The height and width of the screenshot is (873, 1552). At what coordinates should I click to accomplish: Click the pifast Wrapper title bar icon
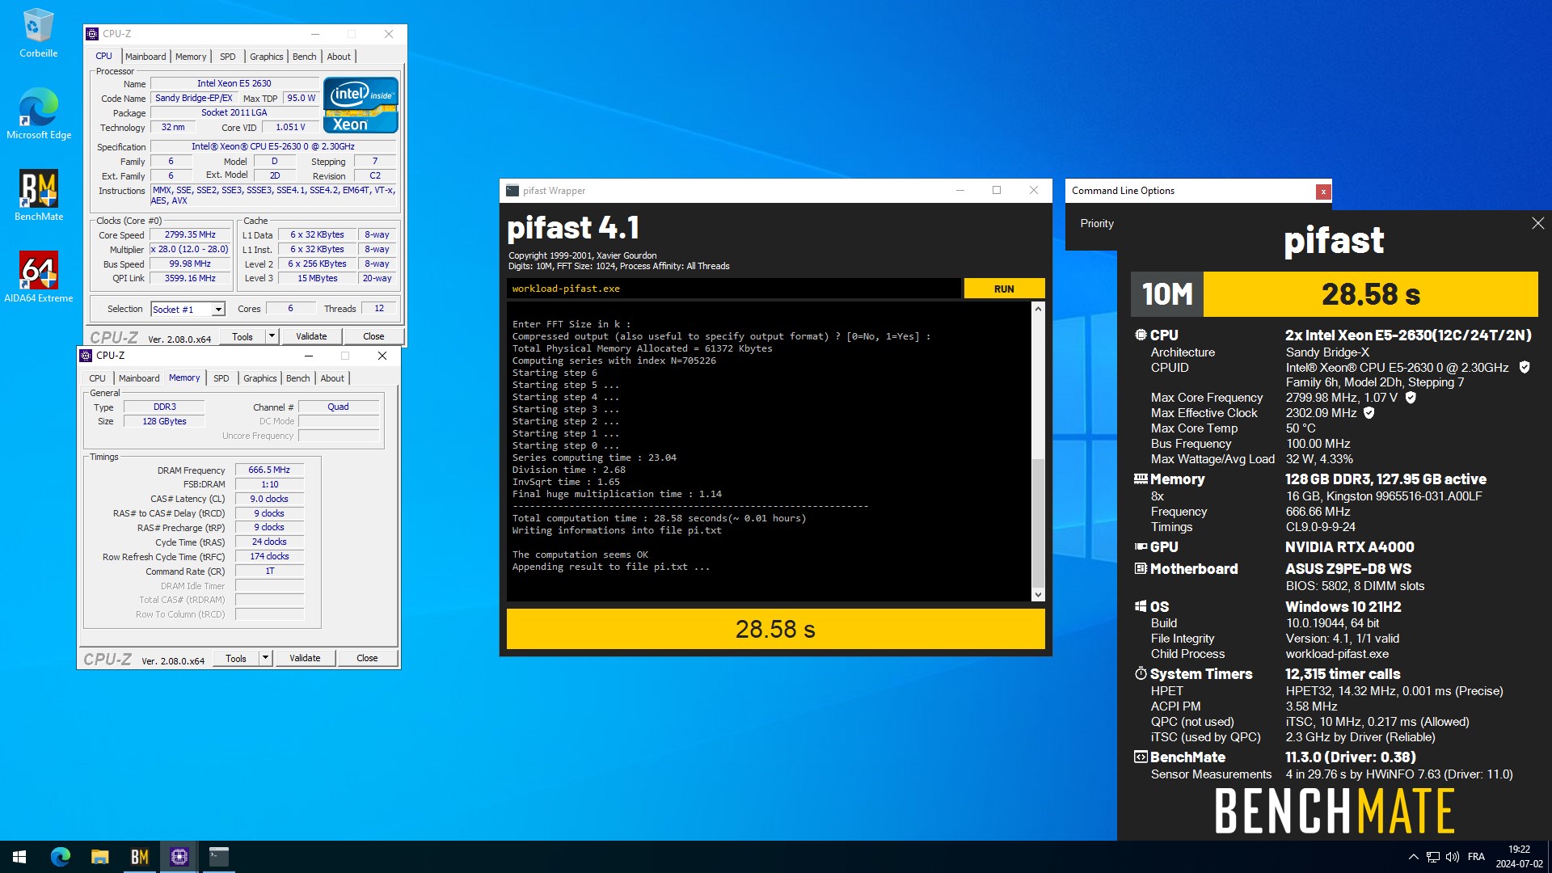point(512,191)
